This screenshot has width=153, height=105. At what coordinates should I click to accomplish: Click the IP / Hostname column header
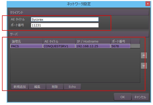click(93, 41)
